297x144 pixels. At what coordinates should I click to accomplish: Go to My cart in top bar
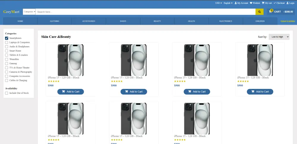point(267,3)
